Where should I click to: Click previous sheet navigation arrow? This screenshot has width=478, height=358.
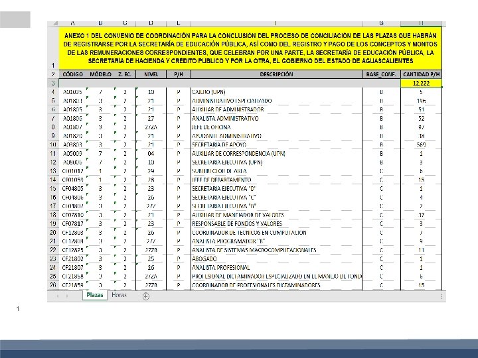(58, 296)
